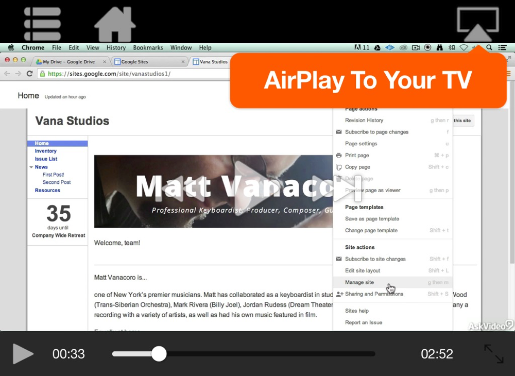Open Notification Center list icon
The image size is (515, 376).
[502, 47]
